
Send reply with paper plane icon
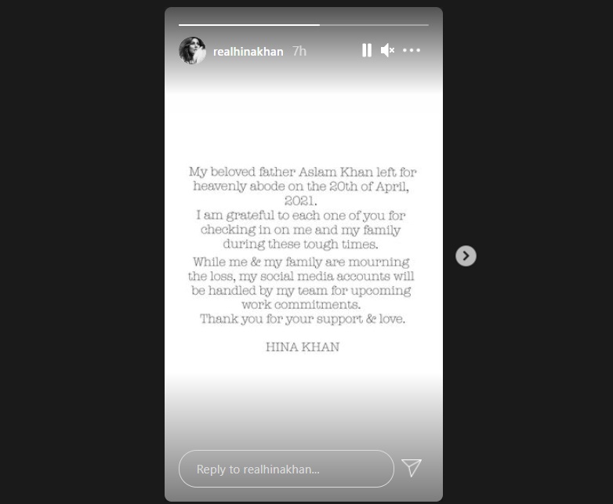(412, 468)
